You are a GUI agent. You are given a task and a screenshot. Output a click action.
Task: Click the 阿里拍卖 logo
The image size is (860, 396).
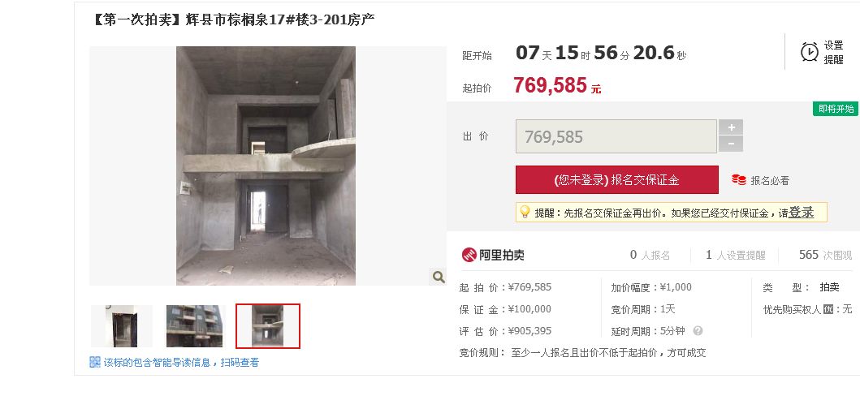pyautogui.click(x=493, y=255)
